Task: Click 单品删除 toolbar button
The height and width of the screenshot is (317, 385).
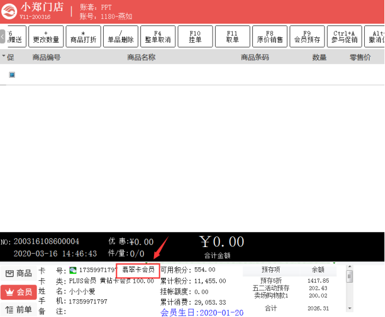Action: tap(121, 36)
